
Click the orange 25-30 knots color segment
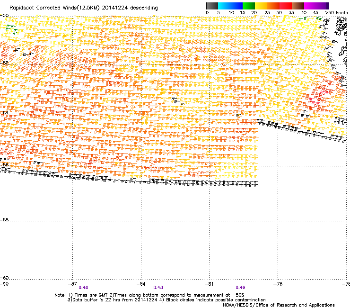[x=273, y=6]
